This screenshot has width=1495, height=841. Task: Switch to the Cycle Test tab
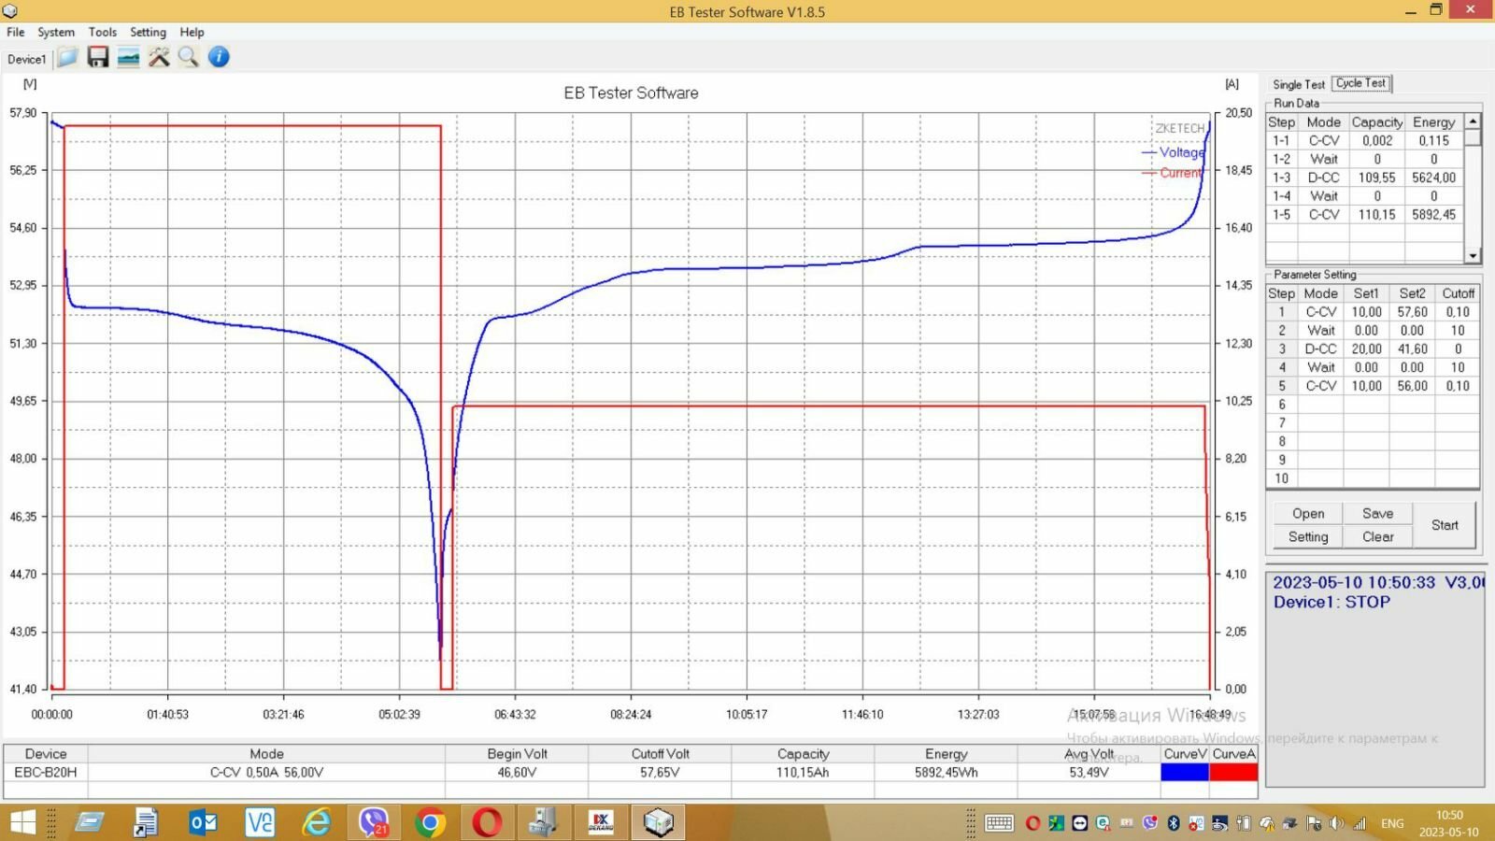1361,83
